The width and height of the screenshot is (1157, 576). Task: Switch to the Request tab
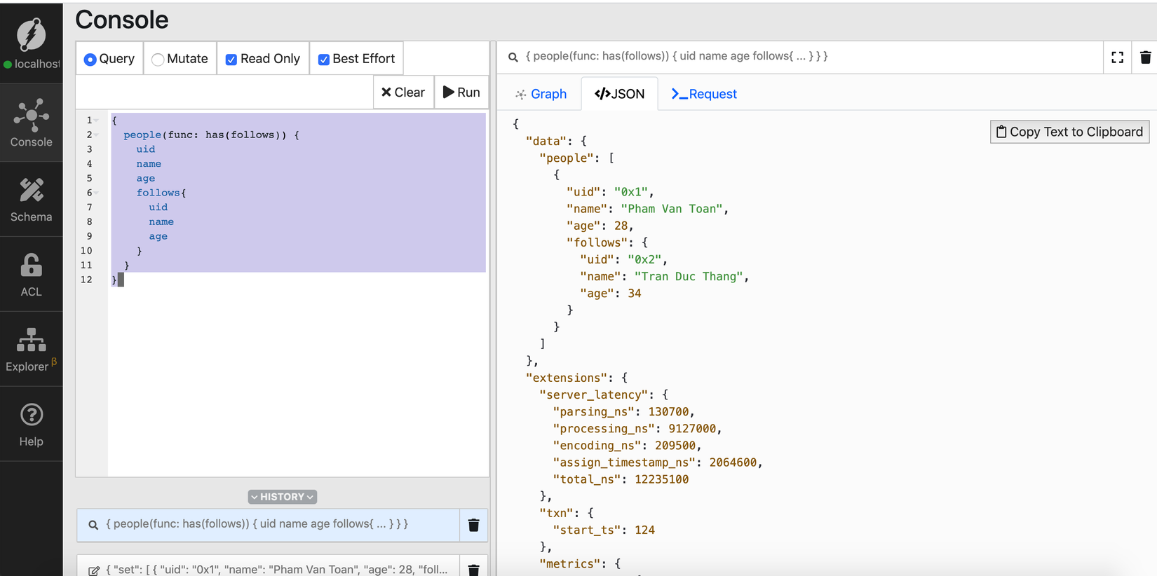[704, 94]
